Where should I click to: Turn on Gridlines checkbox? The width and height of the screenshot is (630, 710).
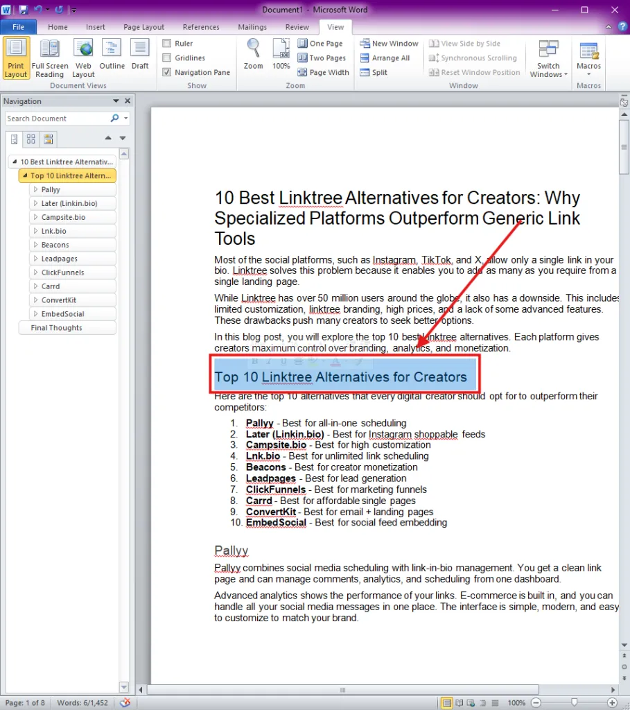tap(167, 58)
